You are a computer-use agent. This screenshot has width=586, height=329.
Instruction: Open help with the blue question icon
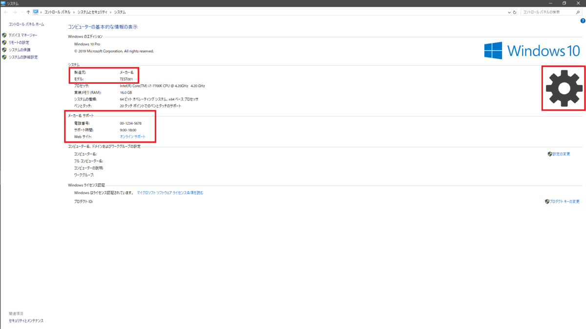(583, 21)
